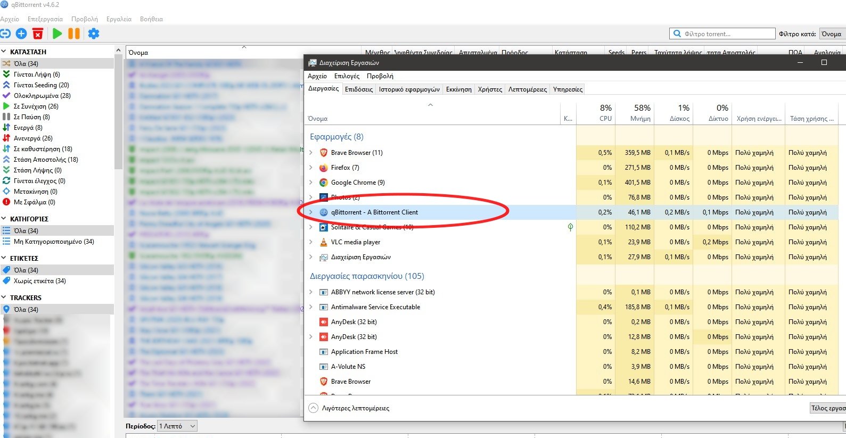846x438 pixels.
Task: Click the orange pause torrents icon
Action: tap(74, 34)
